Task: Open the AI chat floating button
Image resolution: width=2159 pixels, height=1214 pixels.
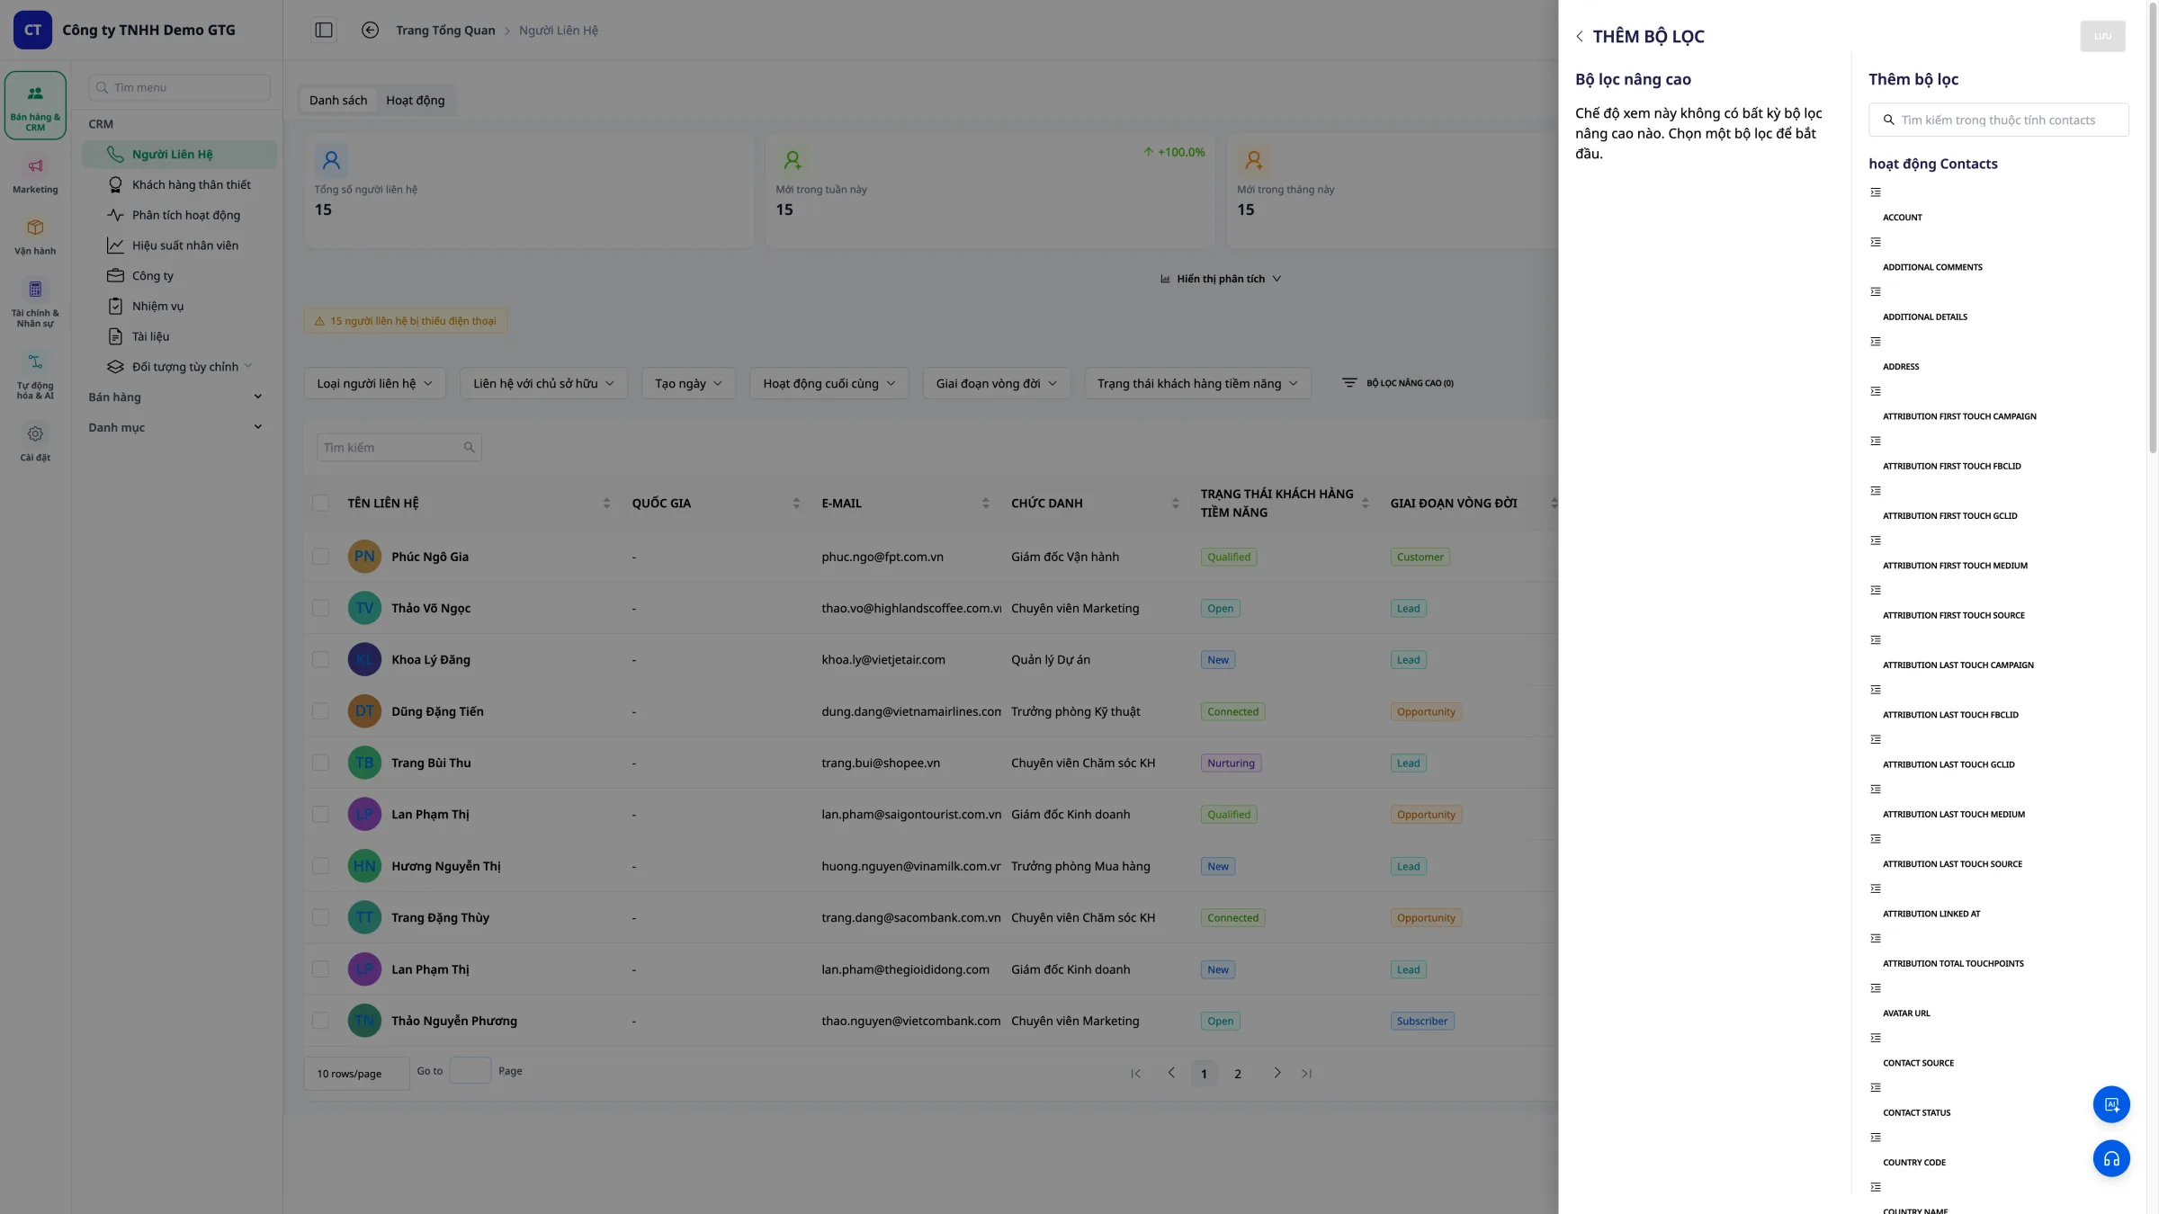Action: (2110, 1104)
